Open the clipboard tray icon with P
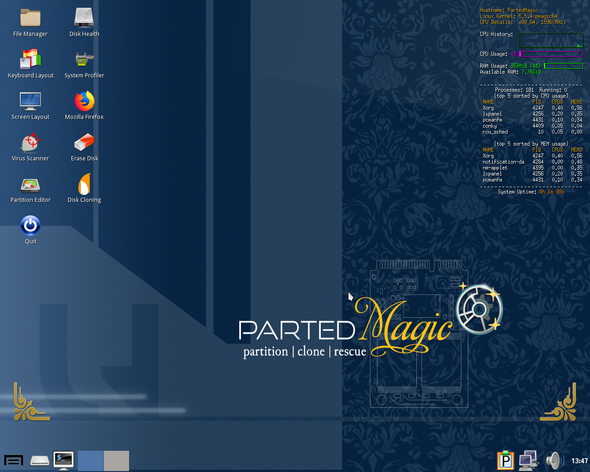Viewport: 590px width, 472px height. (x=506, y=460)
